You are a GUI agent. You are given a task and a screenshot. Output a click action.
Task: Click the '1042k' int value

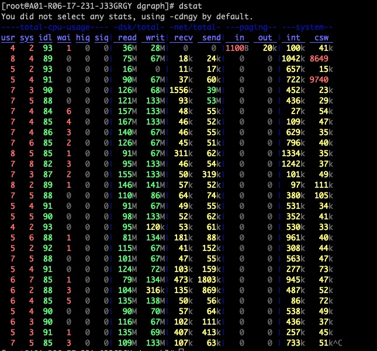293,58
